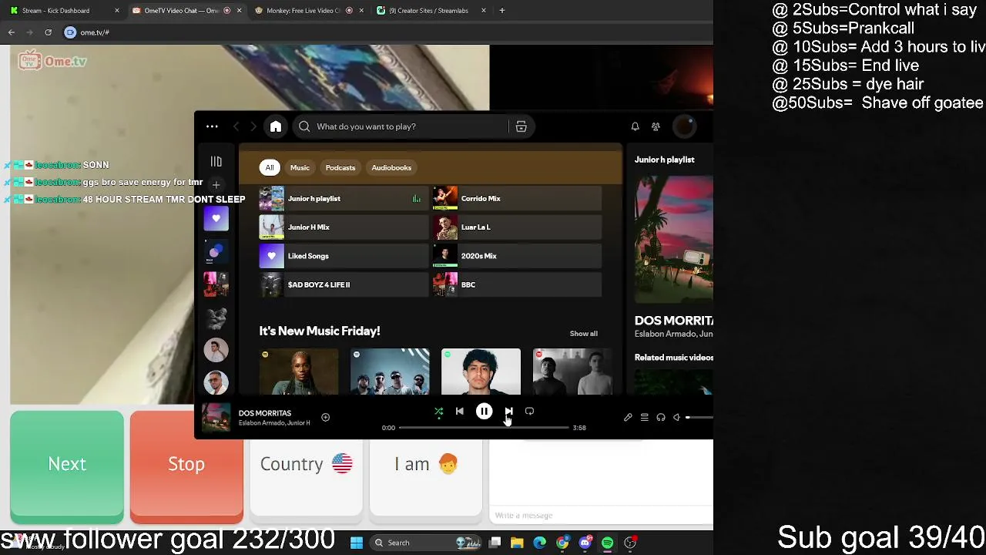Go back in Spotify navigation

coord(236,126)
